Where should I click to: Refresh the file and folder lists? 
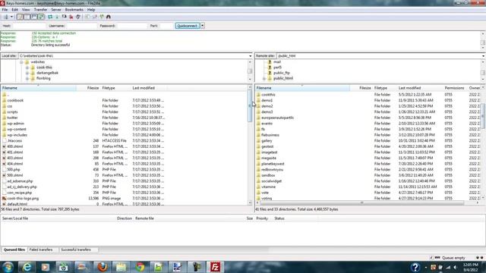[50, 17]
